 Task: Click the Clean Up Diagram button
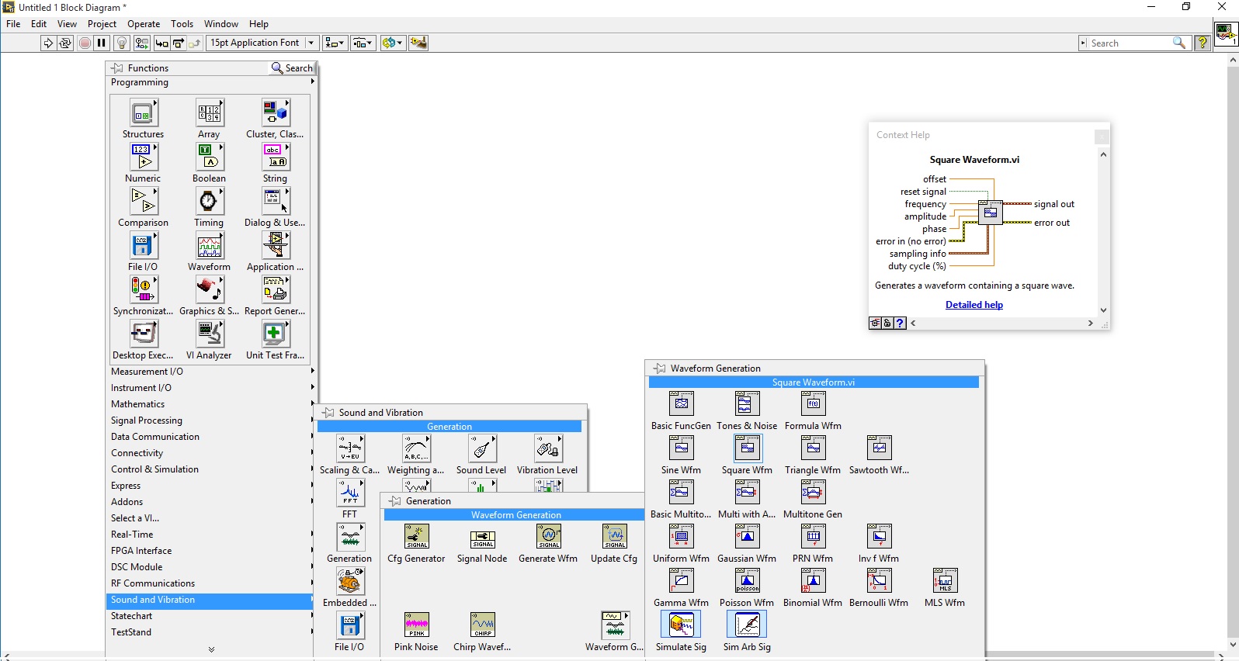[x=418, y=43]
